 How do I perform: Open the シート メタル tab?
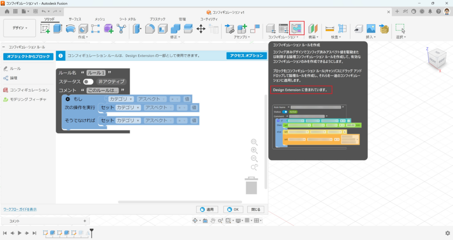point(127,19)
